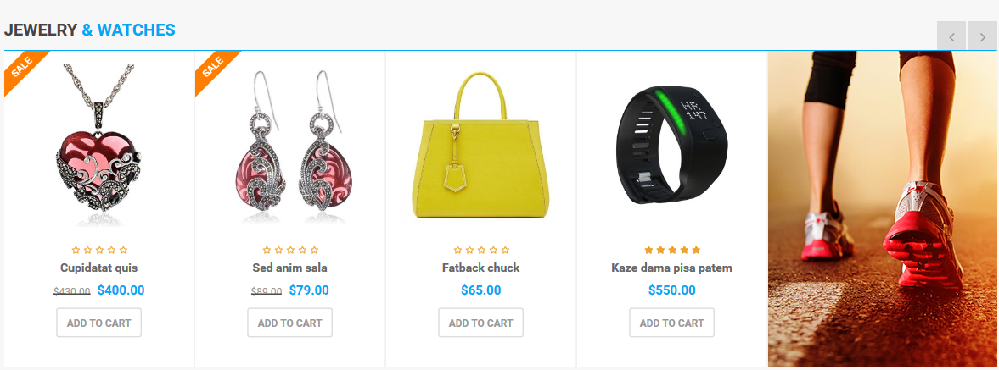Click SALE badge on earrings product
This screenshot has width=999, height=370.
point(214,70)
